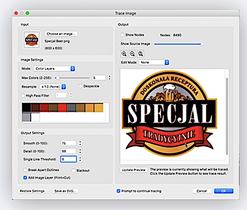Open the Resample dropdown

[53, 87]
